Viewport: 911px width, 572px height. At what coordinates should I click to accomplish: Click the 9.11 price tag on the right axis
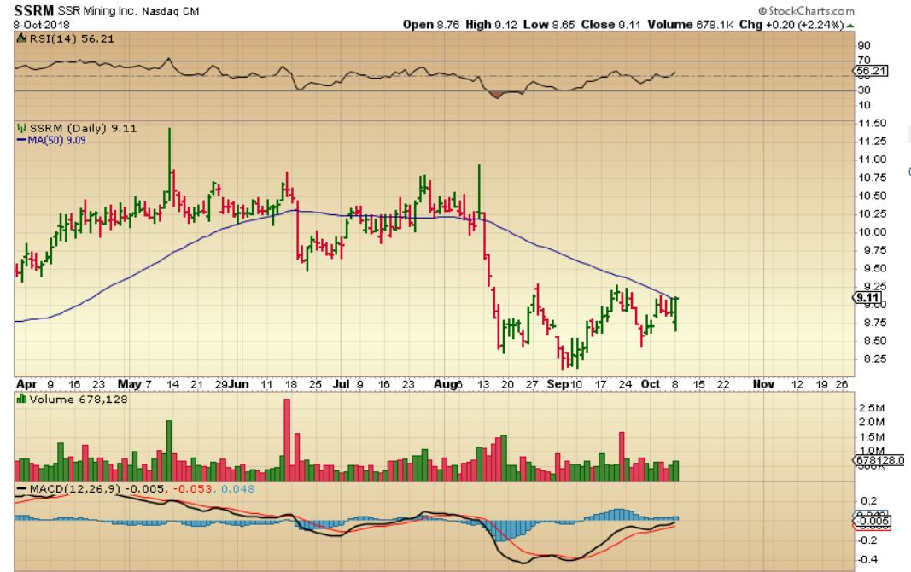tap(868, 298)
